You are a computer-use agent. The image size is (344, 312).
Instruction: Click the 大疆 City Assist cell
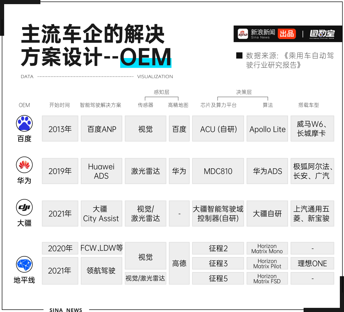102,214
